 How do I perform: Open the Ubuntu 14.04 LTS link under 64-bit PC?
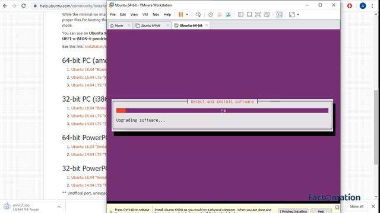(x=88, y=85)
